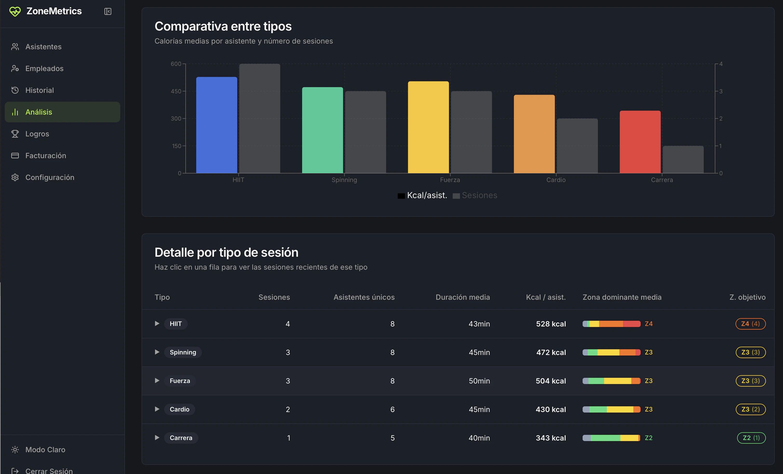Viewport: 783px width, 474px height.
Task: Click the Logros trophy icon
Action: pyautogui.click(x=15, y=134)
